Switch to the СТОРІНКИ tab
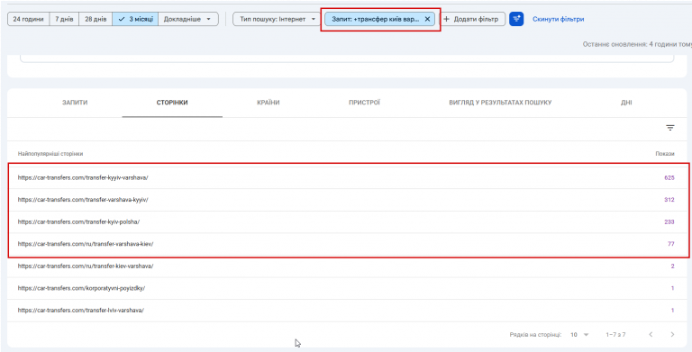 pos(172,103)
